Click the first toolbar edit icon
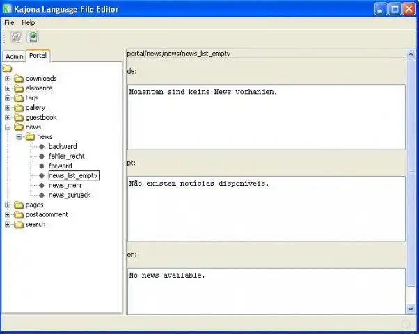 16,37
